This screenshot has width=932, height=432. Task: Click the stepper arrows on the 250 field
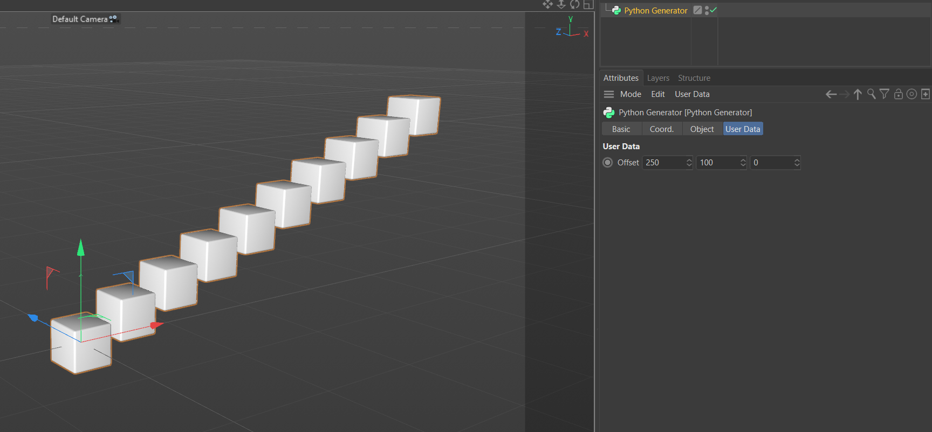click(689, 163)
